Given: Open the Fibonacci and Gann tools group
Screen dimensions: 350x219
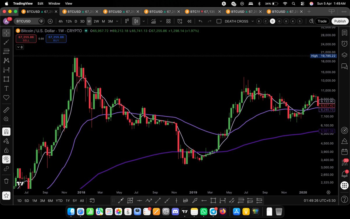Looking at the screenshot, I should (x=6, y=51).
